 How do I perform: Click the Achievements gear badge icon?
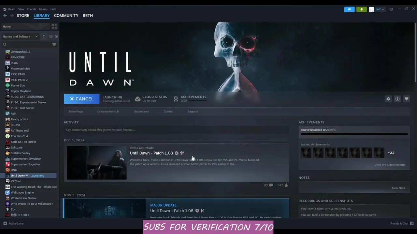point(176,99)
